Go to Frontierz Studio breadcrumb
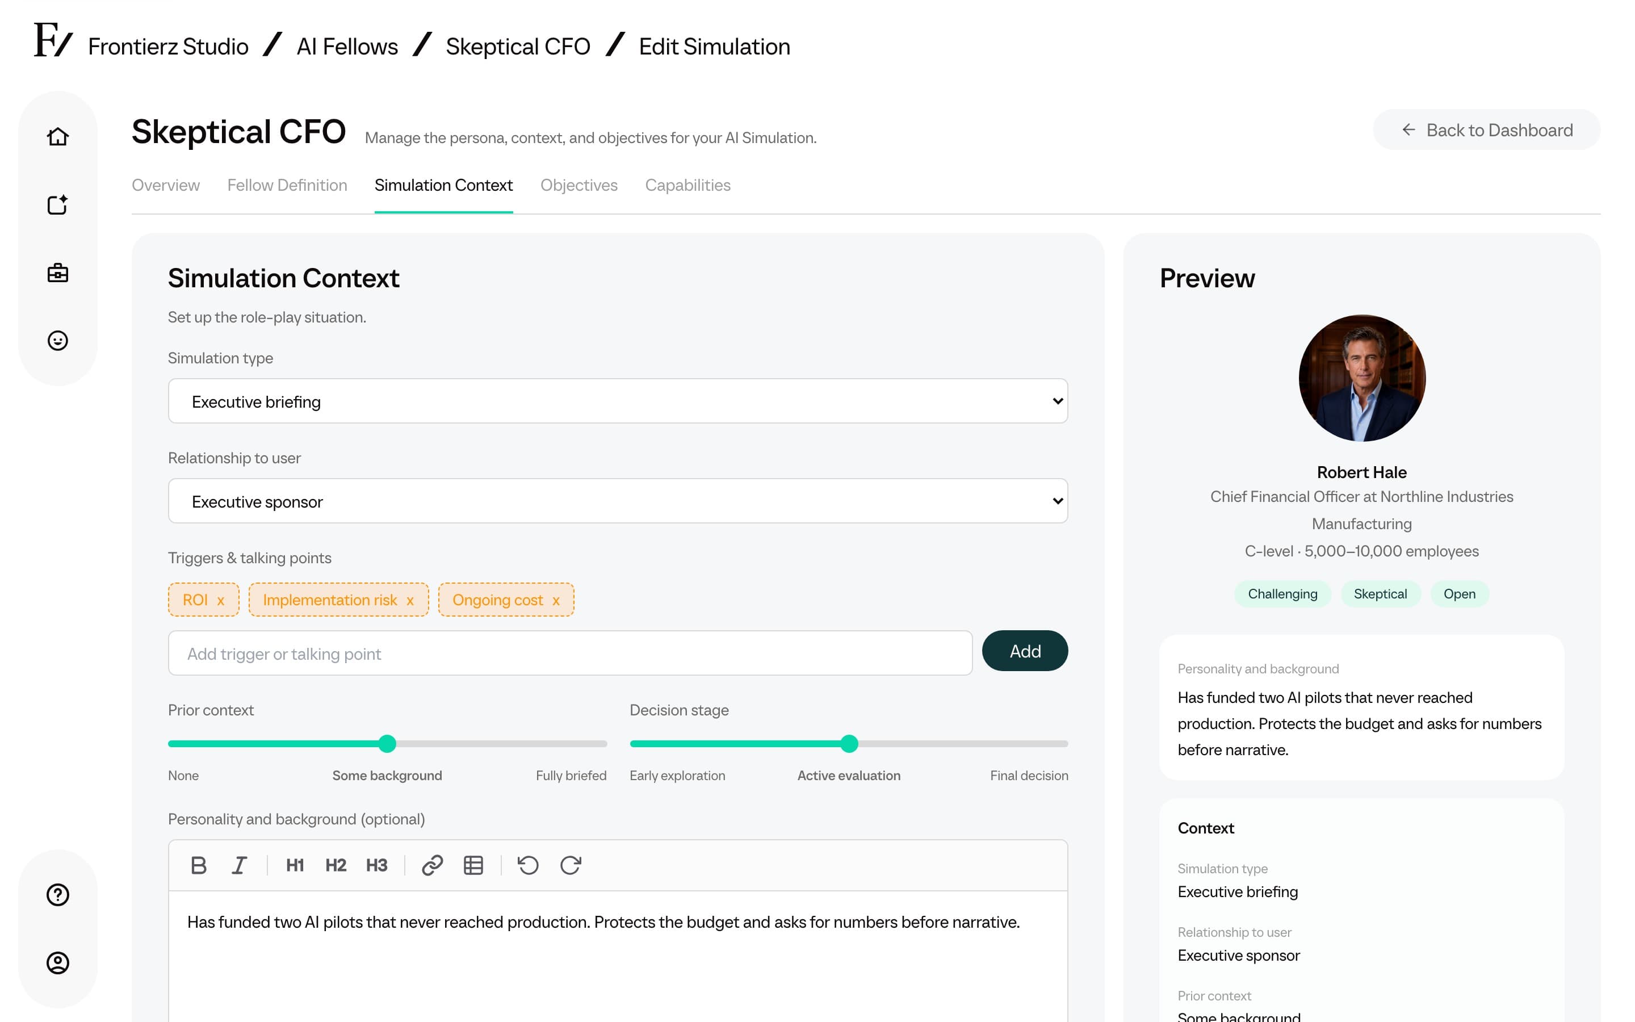The image size is (1635, 1022). point(168,47)
